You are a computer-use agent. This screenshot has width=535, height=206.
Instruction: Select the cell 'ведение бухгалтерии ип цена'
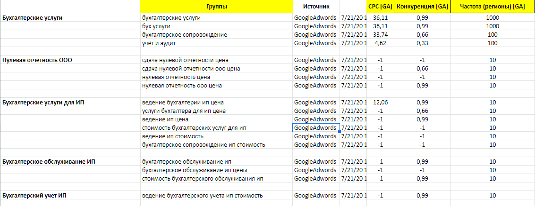[216, 103]
